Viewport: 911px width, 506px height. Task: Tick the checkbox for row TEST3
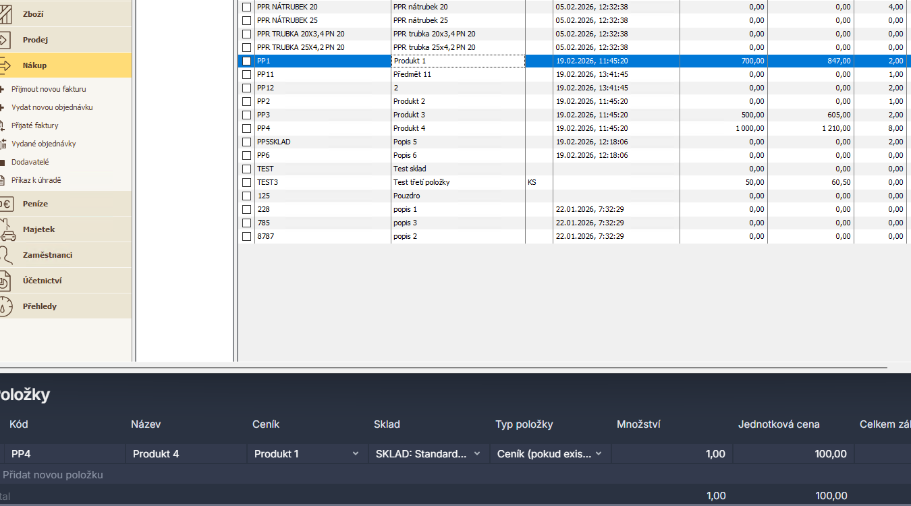(246, 182)
